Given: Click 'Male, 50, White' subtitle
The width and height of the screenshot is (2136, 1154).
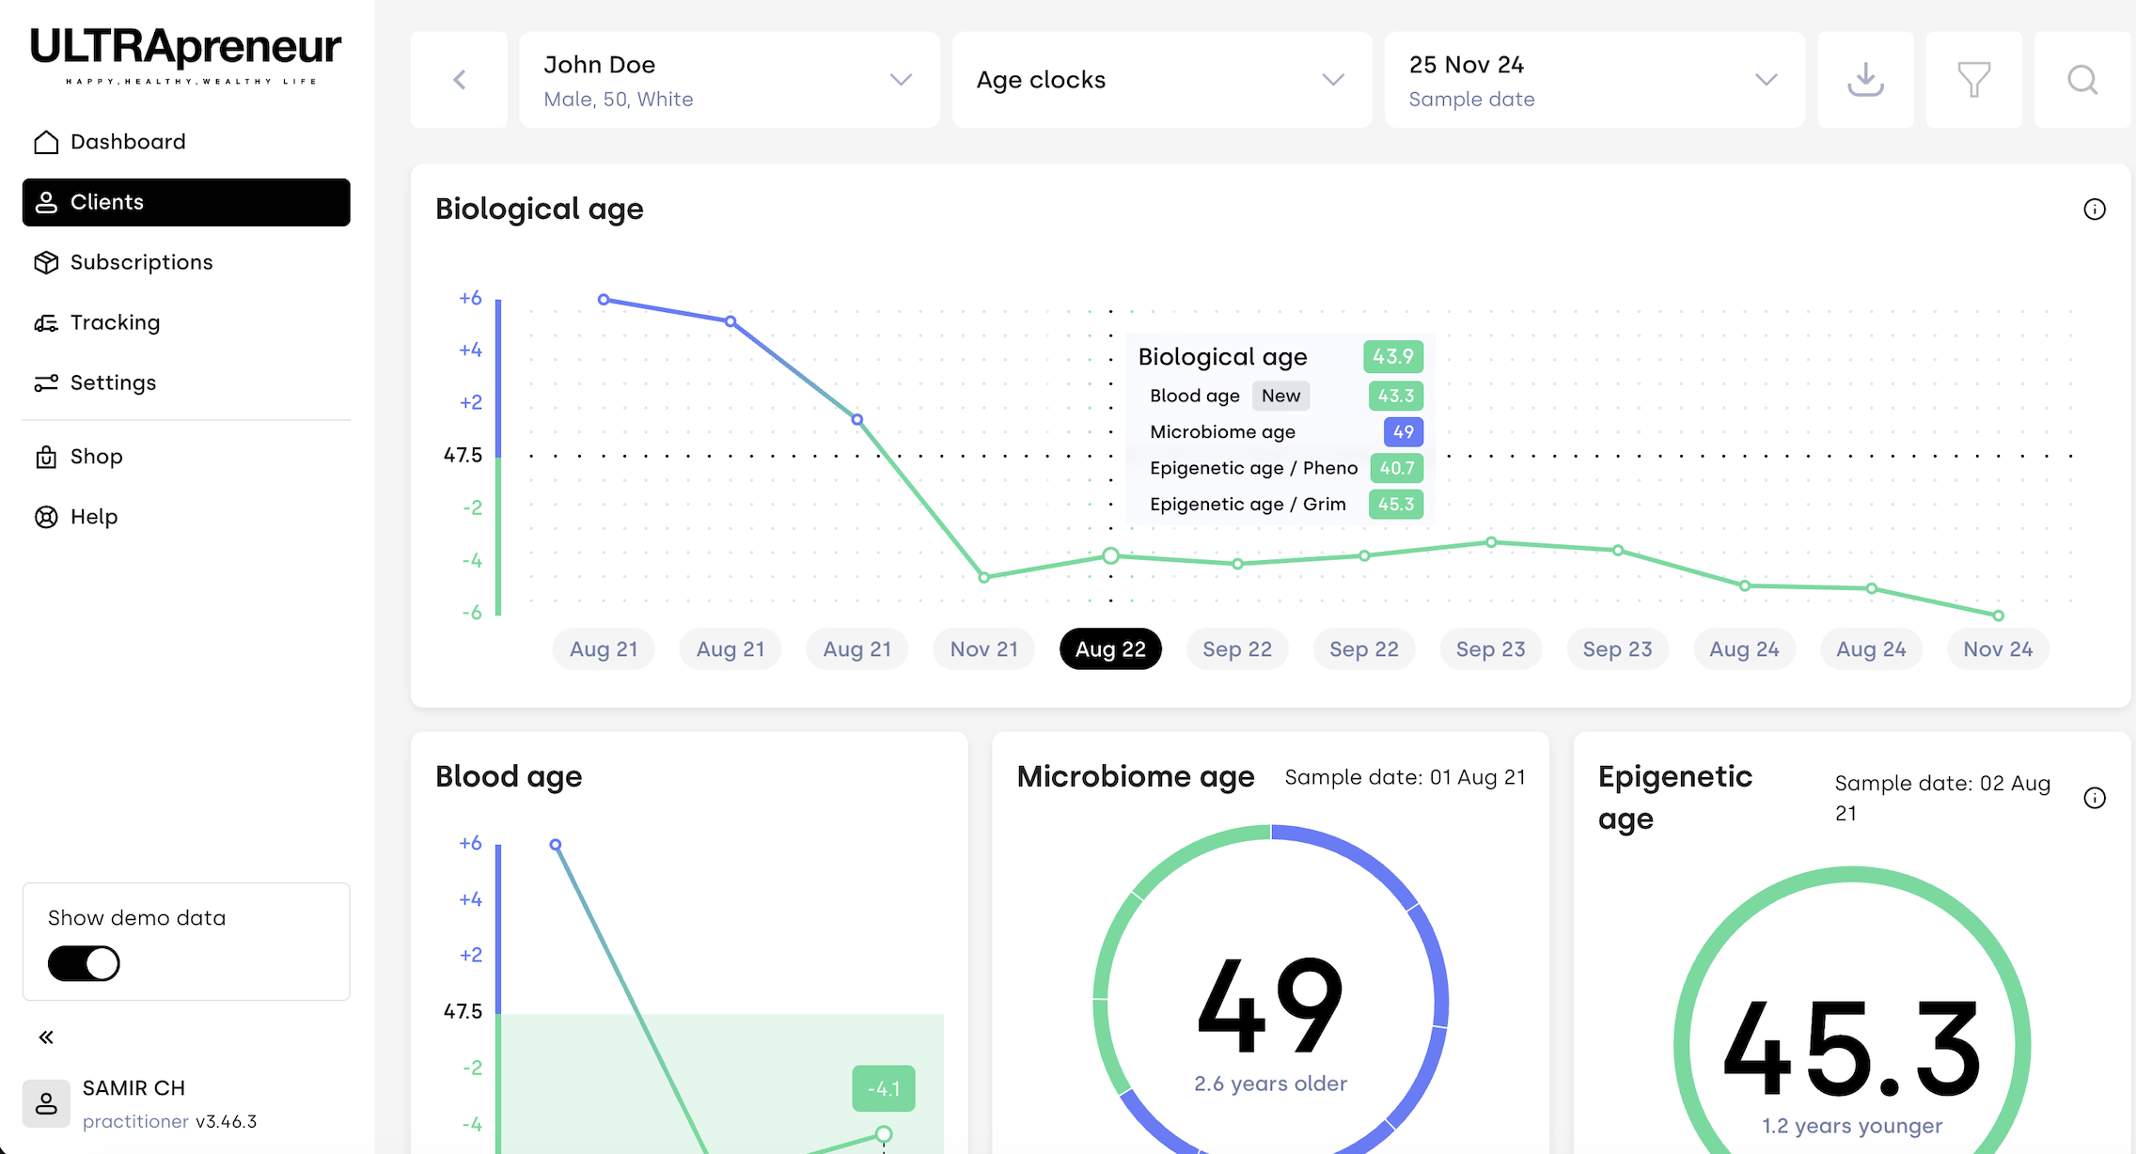Looking at the screenshot, I should click(x=618, y=100).
